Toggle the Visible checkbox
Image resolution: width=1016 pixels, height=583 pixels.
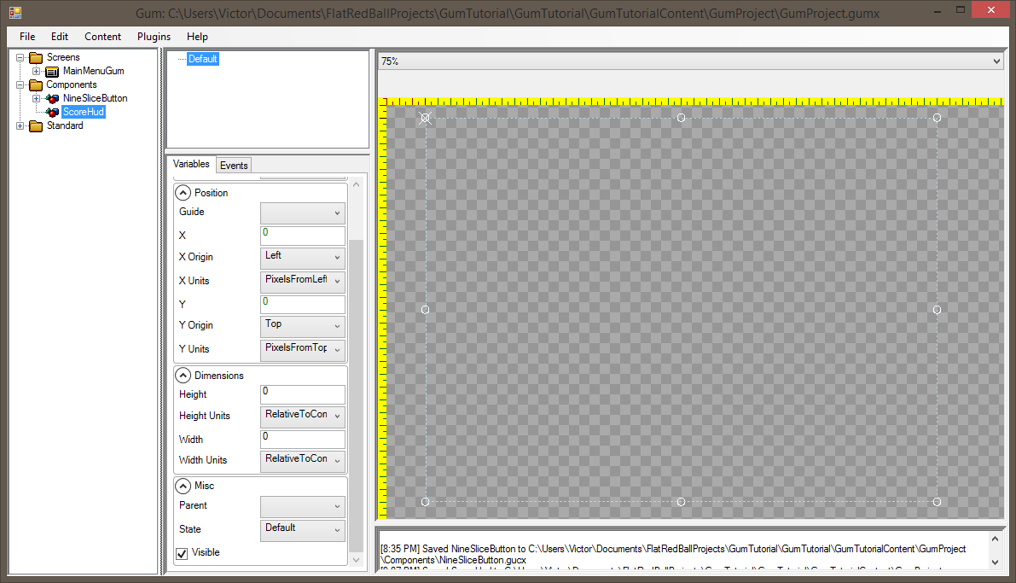click(x=182, y=553)
